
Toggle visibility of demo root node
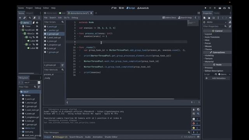(x=37, y=23)
